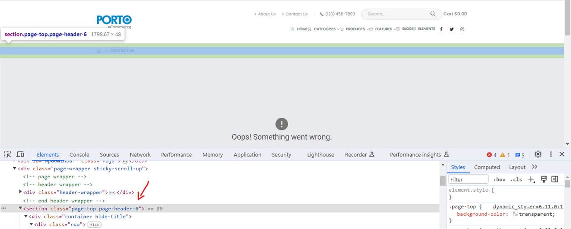
Task: Open Instagram social icon
Action: tap(462, 29)
